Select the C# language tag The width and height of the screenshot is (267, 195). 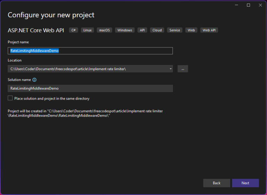click(x=74, y=30)
